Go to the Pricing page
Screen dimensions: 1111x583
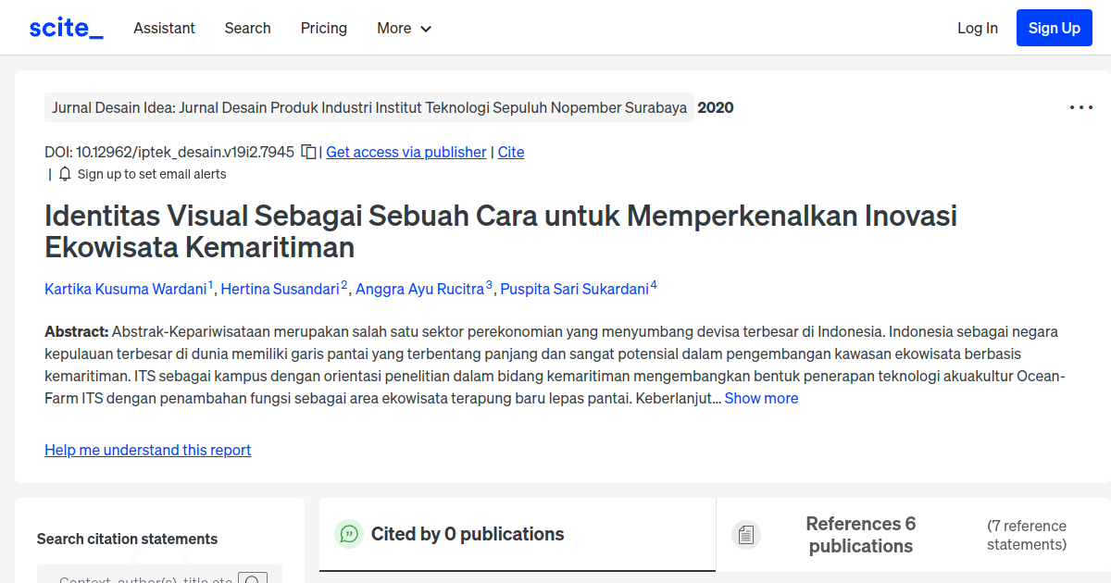pyautogui.click(x=323, y=29)
